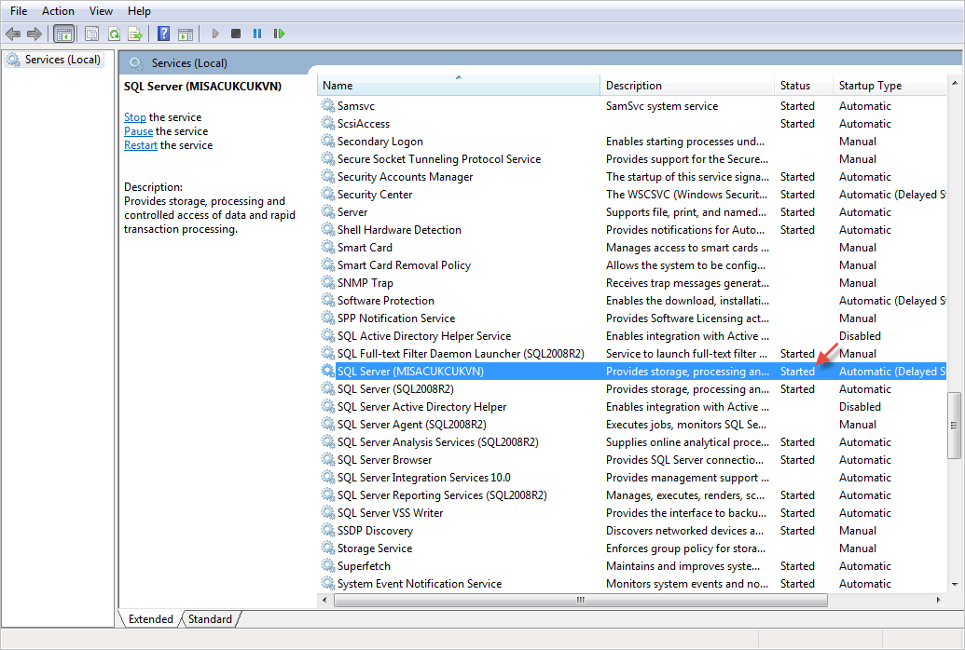Click the Pause the service link
This screenshot has width=965, height=650.
pos(139,131)
